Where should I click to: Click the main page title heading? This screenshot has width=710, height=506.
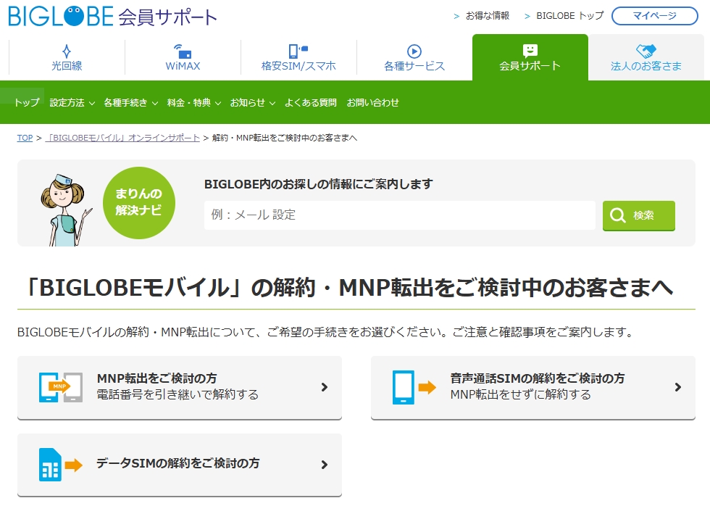(349, 288)
